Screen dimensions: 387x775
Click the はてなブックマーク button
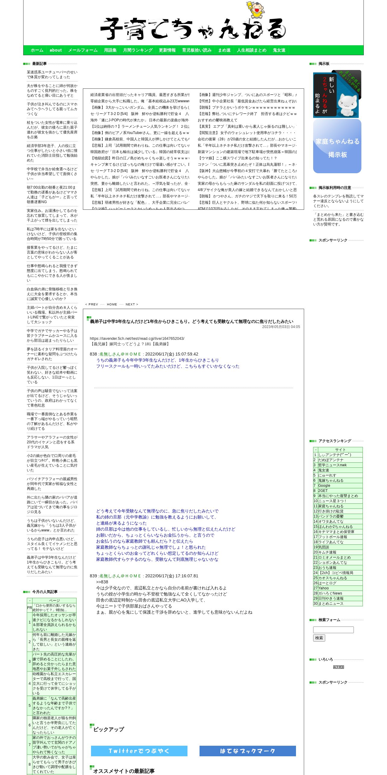[248, 751]
